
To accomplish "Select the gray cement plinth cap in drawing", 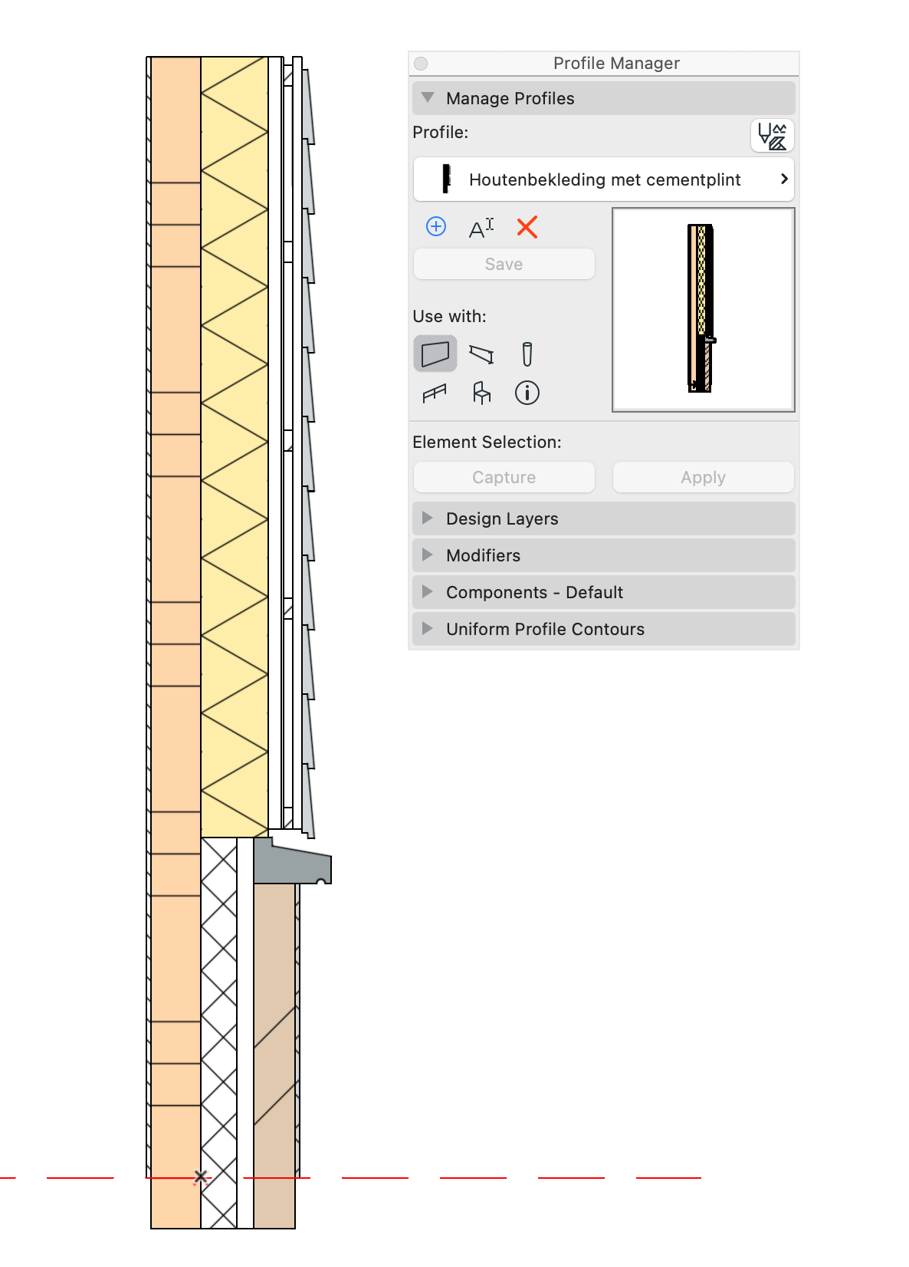I will tap(292, 861).
